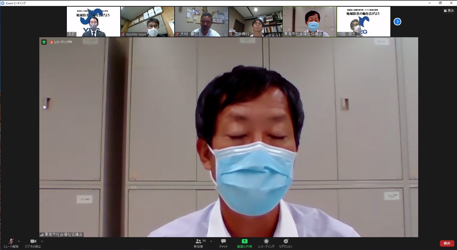Expand participants options arrow next to 36
This screenshot has width=457, height=250.
[x=211, y=241]
